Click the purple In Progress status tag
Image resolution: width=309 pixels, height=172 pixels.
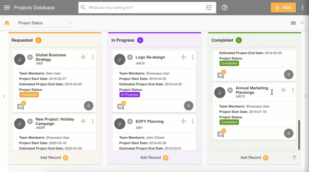pos(130,95)
